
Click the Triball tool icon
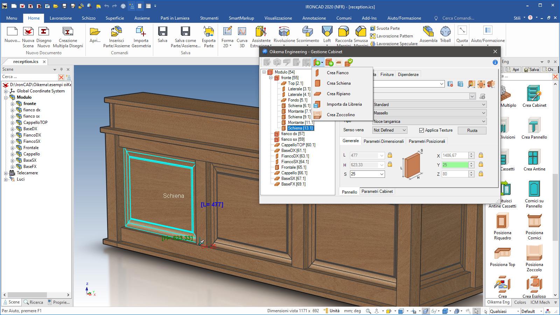tap(445, 32)
